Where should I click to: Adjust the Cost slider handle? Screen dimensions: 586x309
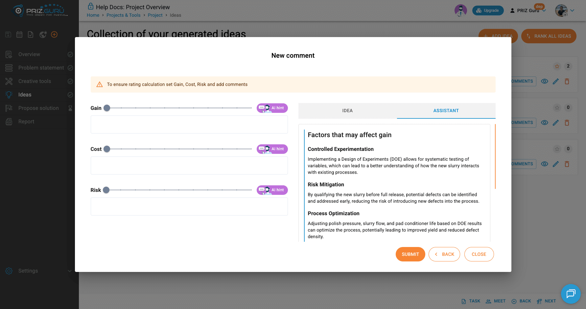[107, 149]
